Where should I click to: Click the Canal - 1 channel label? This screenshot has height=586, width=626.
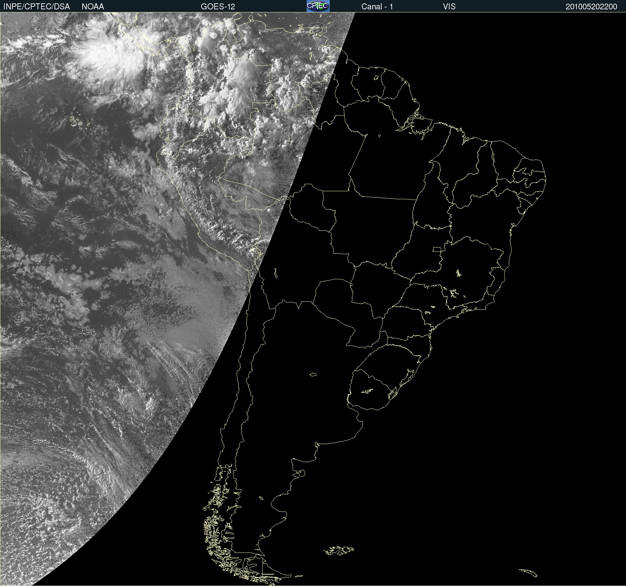click(x=377, y=7)
